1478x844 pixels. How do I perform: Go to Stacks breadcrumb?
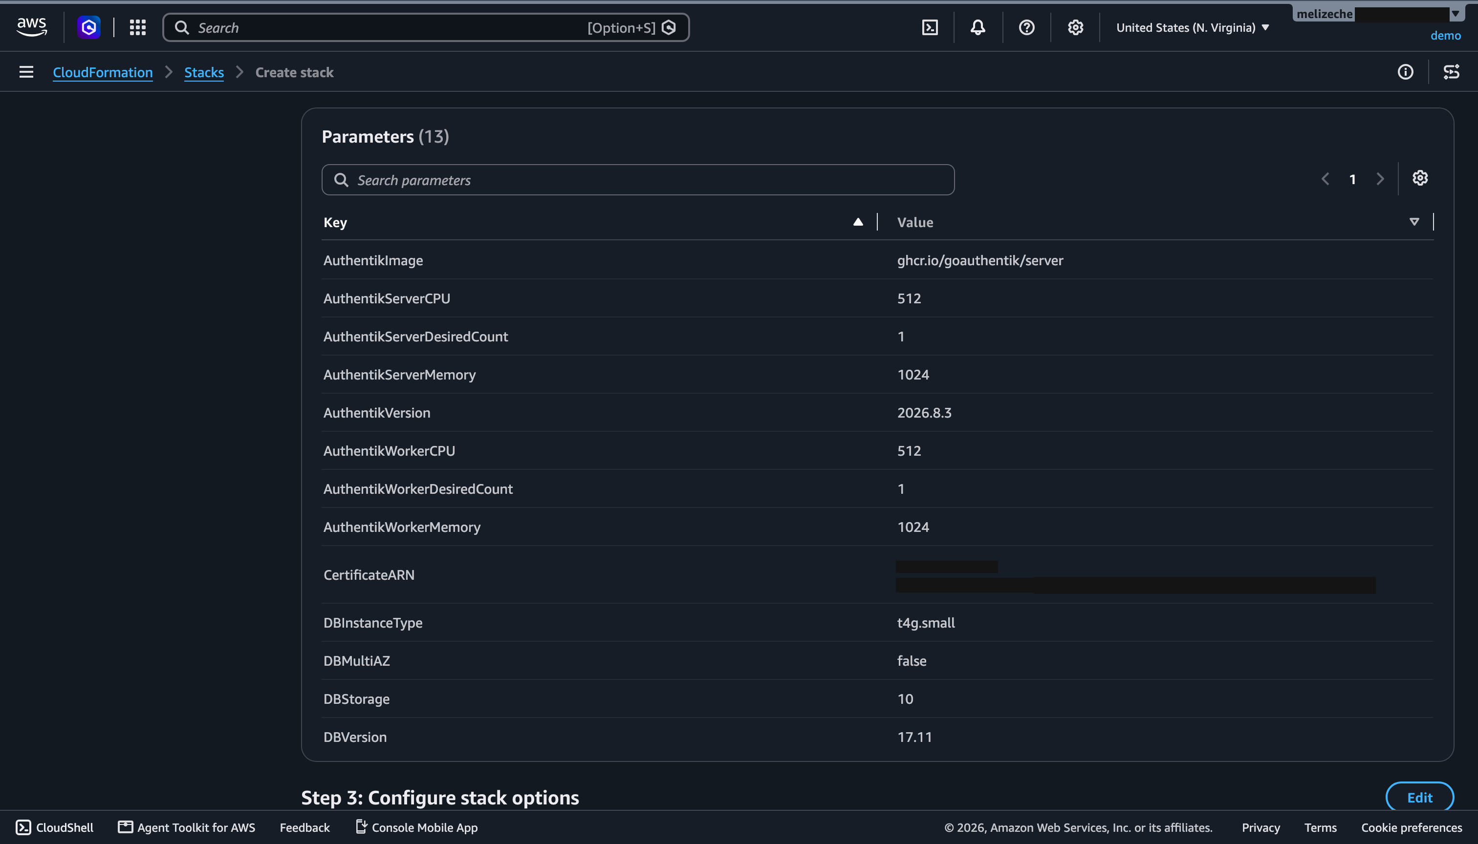tap(204, 72)
